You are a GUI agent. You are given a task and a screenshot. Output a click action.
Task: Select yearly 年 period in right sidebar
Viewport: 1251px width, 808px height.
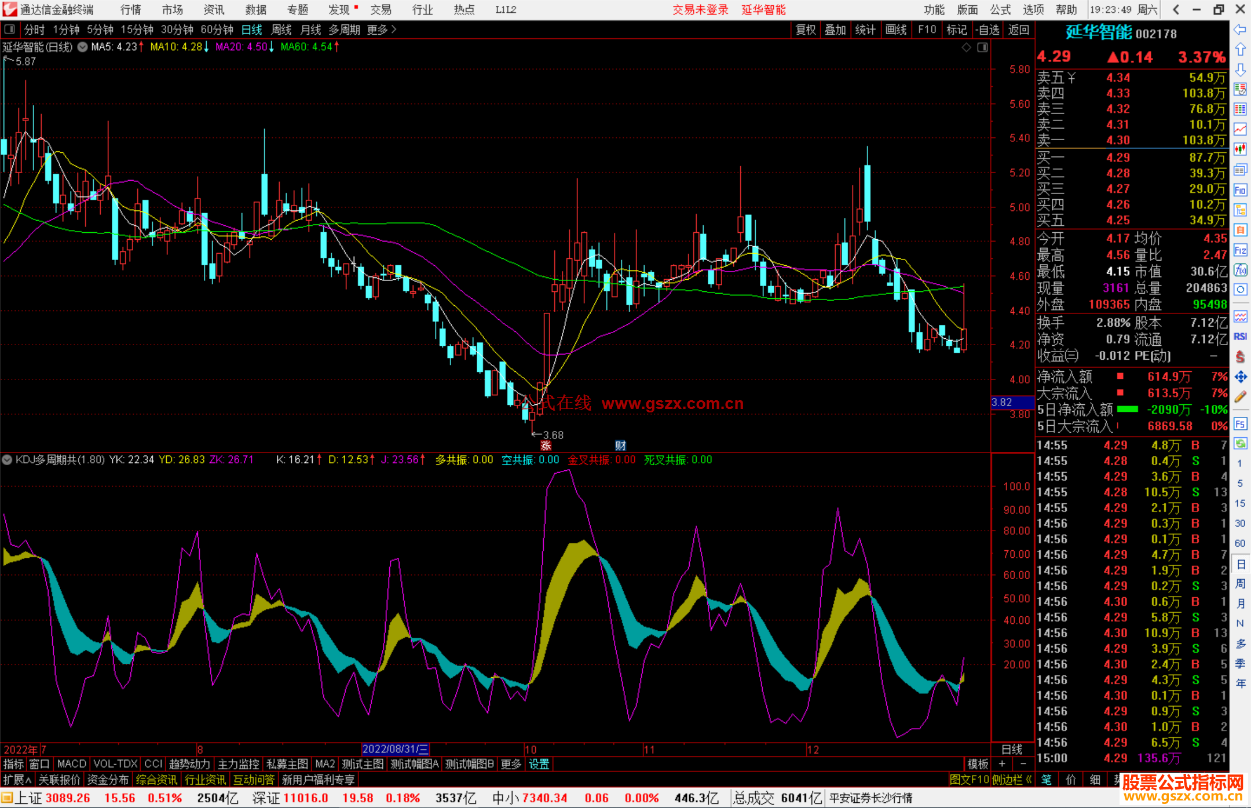[x=1241, y=683]
